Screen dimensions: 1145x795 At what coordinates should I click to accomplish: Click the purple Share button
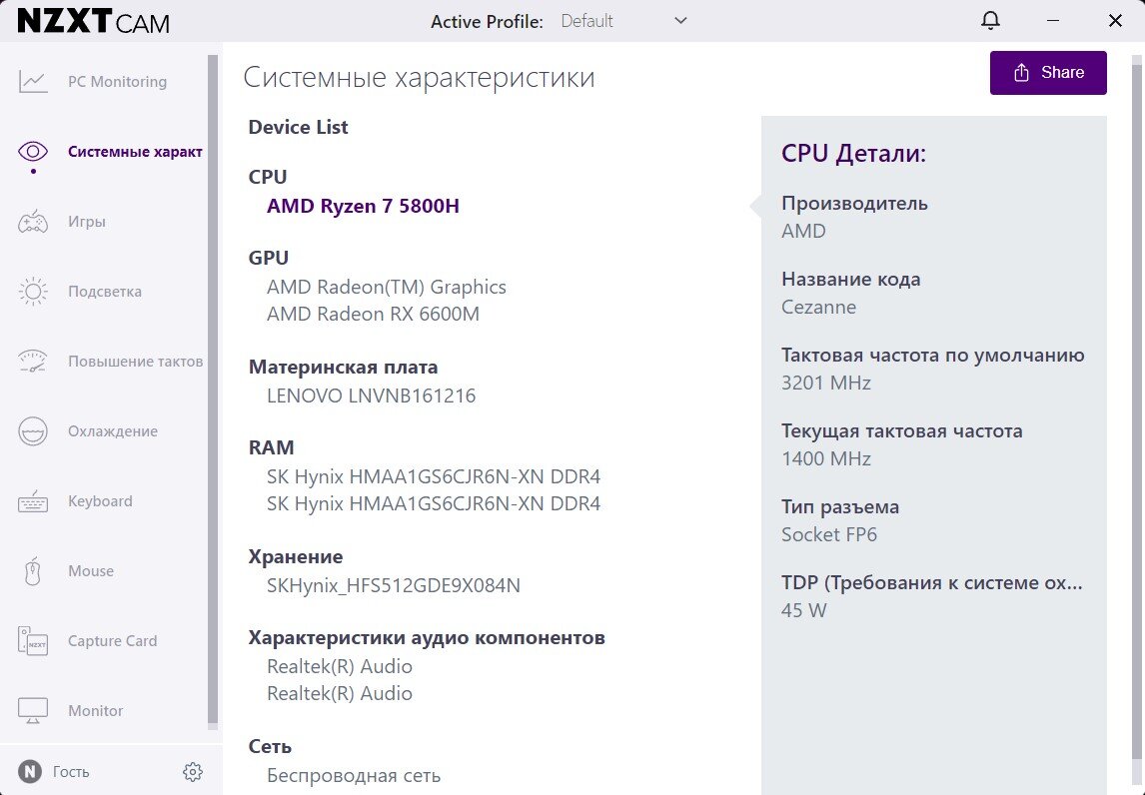[x=1048, y=72]
